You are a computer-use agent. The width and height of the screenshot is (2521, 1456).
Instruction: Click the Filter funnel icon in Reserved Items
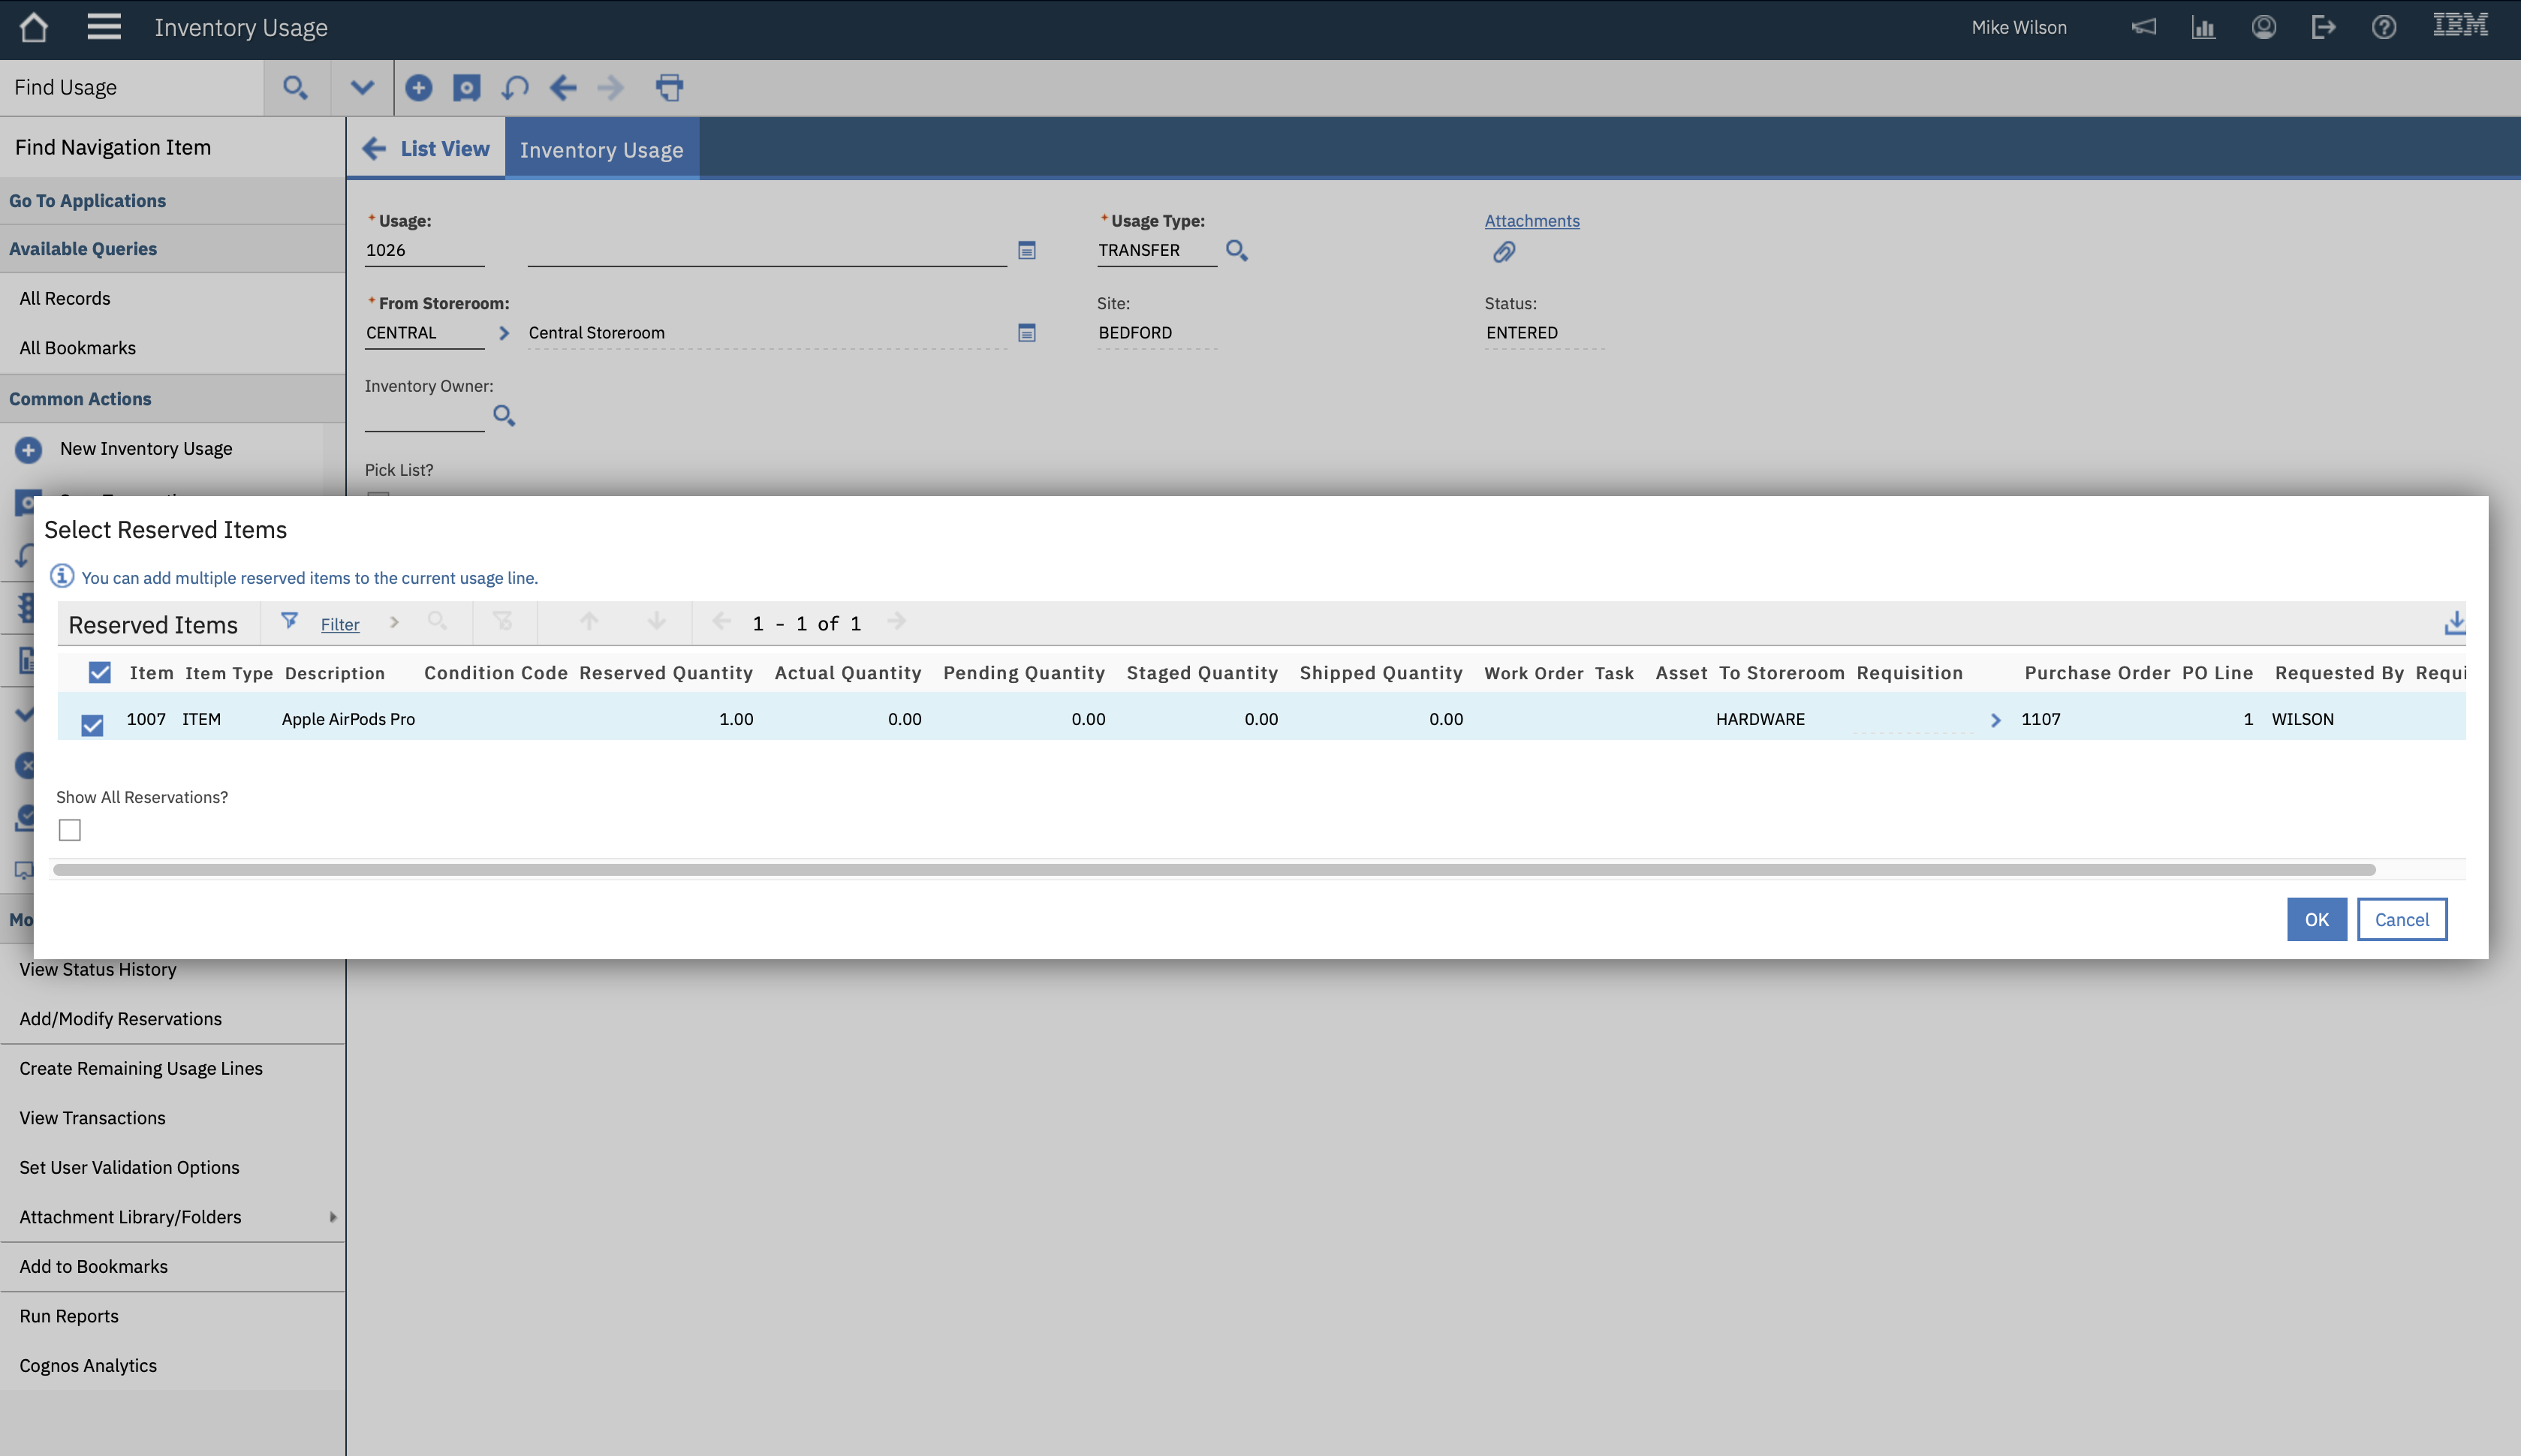tap(289, 621)
